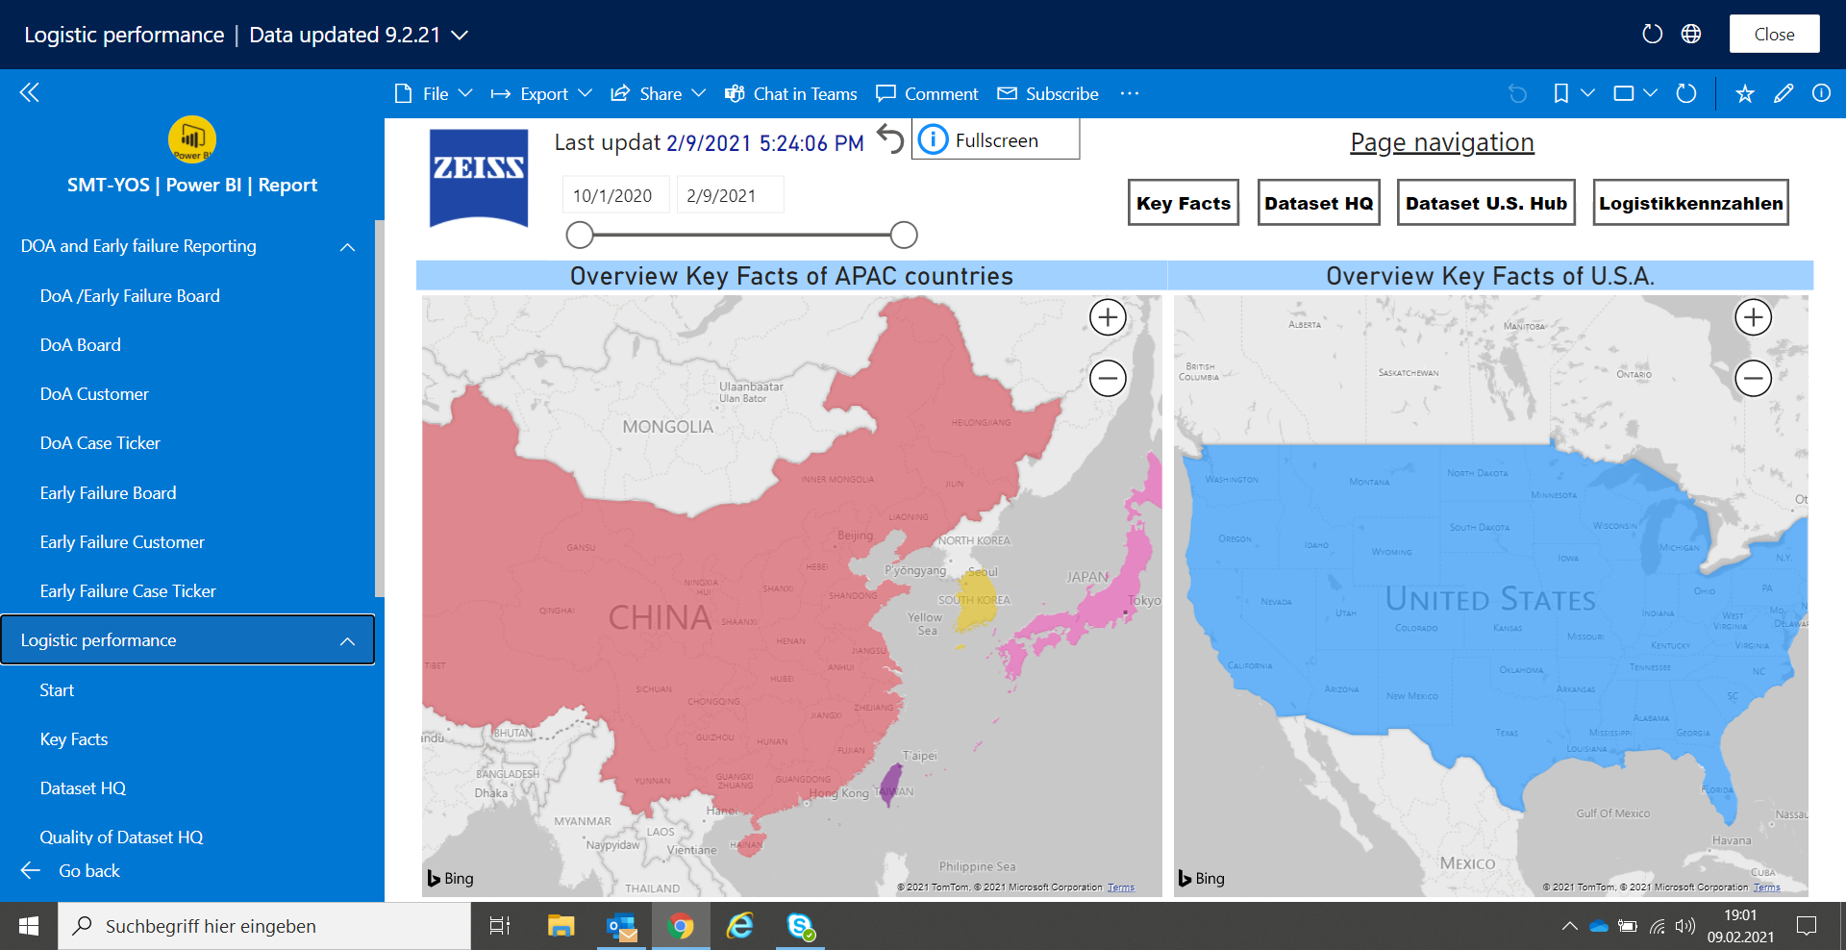Open the Chrome taskbar icon
The height and width of the screenshot is (950, 1846).
[681, 926]
